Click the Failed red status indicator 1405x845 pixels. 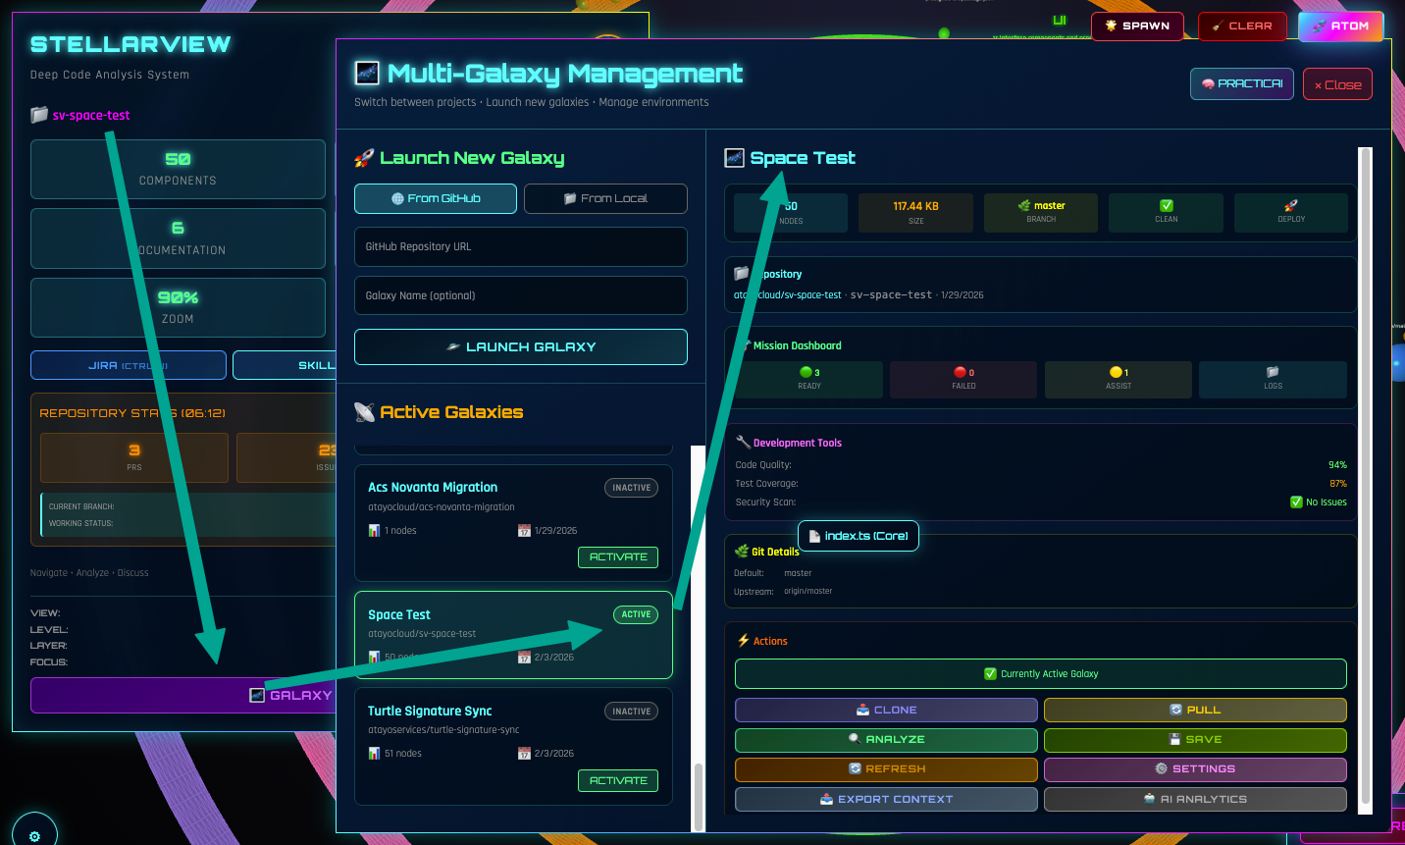coord(960,372)
